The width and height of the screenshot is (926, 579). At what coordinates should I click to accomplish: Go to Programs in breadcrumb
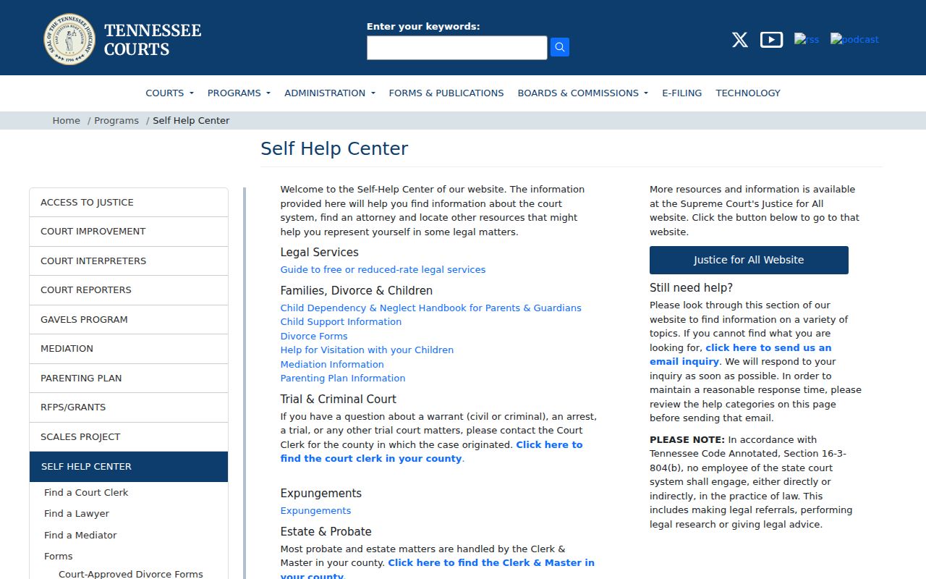[116, 121]
